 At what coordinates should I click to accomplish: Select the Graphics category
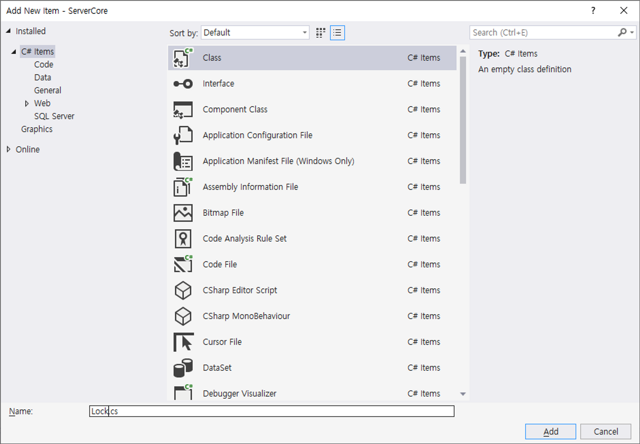pos(37,129)
